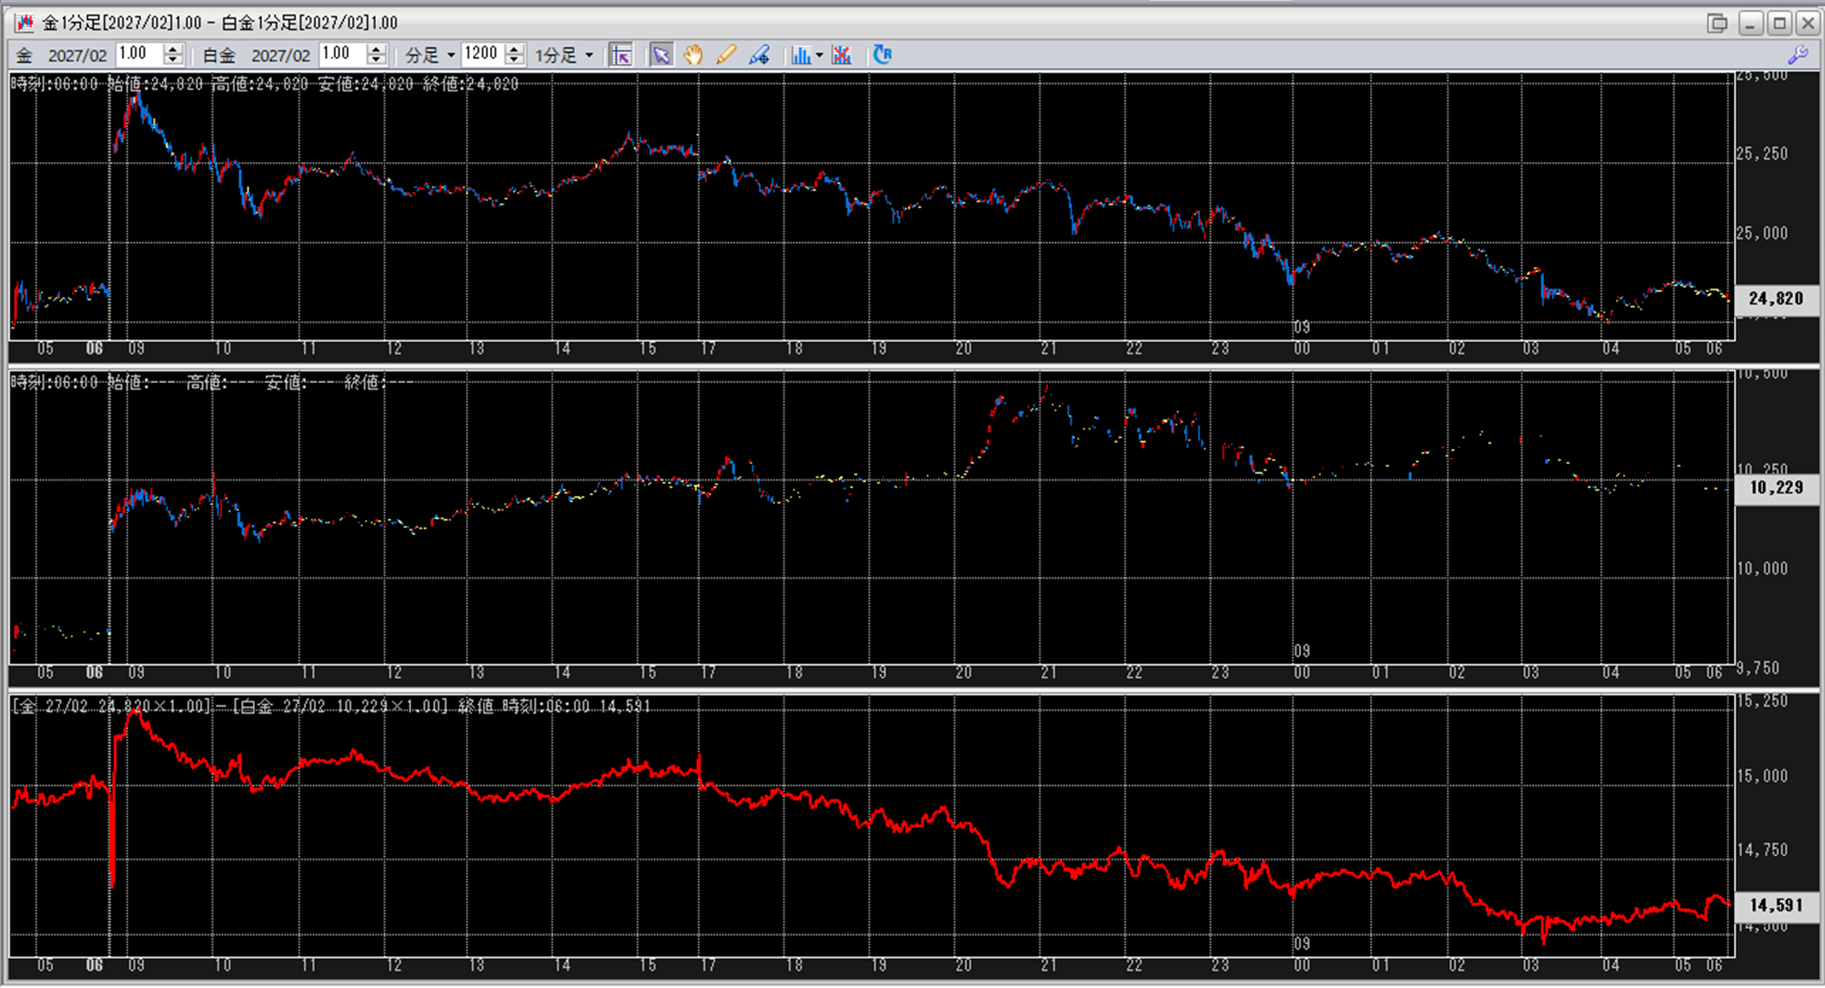Click the blue refresh reload icon
The height and width of the screenshot is (988, 1825).
tap(882, 55)
